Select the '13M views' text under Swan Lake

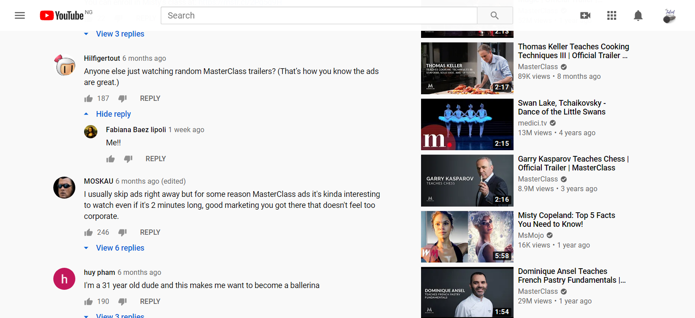point(535,133)
